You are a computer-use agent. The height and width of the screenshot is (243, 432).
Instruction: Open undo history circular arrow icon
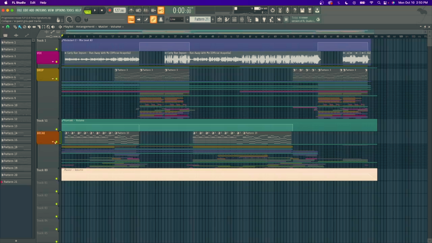click(x=273, y=10)
